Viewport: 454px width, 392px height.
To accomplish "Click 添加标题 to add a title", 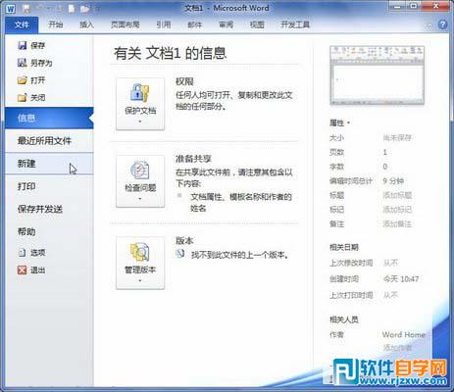I will [397, 195].
